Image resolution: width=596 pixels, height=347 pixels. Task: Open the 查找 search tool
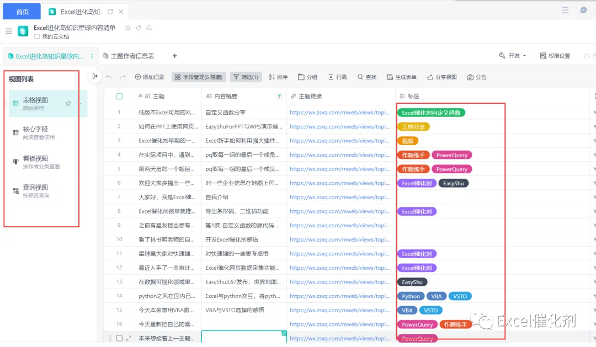point(367,77)
